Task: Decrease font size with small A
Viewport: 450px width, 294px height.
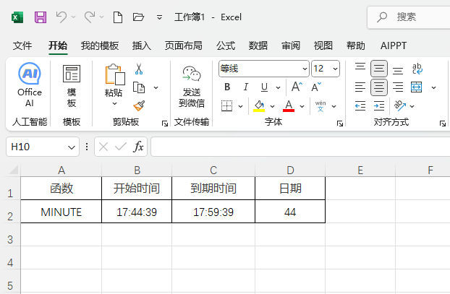Action: 316,87
